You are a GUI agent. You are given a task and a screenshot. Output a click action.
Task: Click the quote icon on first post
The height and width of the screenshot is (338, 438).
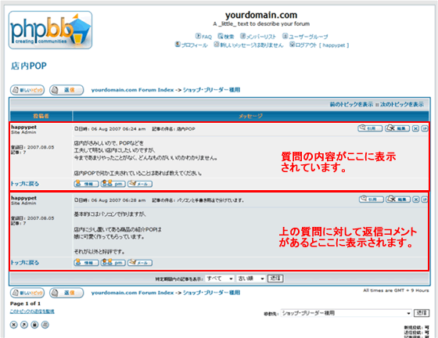(370, 128)
